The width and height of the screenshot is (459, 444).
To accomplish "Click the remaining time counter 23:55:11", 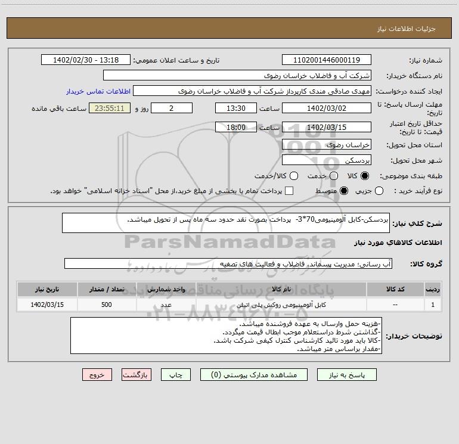I will coord(110,108).
